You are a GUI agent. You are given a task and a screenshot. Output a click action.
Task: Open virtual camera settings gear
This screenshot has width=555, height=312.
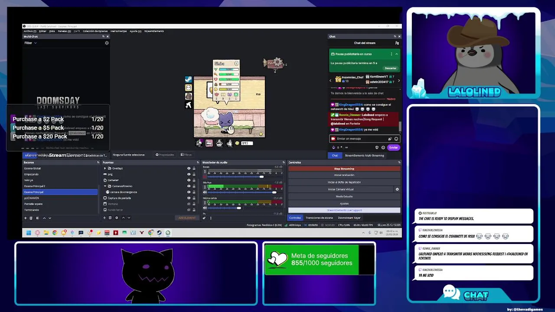[x=397, y=189]
